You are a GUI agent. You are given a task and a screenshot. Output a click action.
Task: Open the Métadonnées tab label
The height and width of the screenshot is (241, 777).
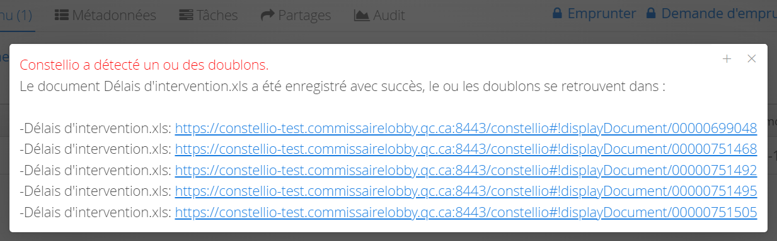click(114, 14)
